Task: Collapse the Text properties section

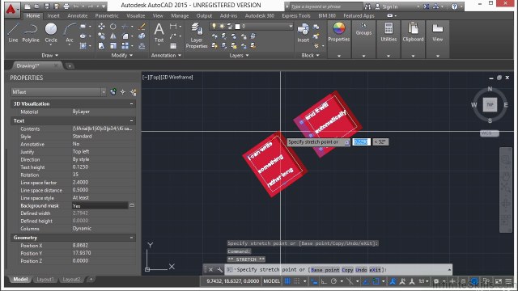Action: (x=131, y=121)
